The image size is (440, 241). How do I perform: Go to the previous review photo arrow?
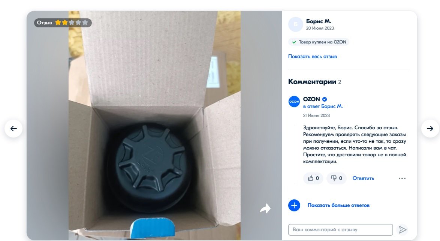tap(13, 129)
